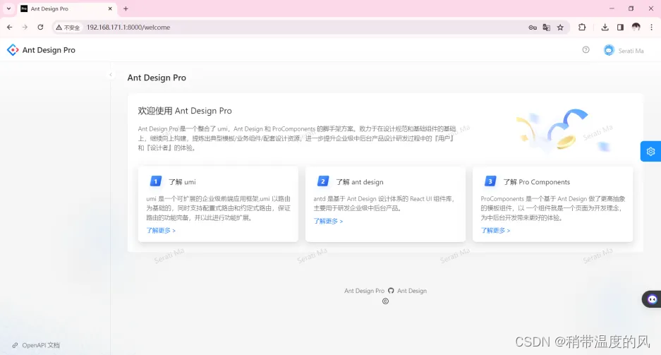Select the 了解 umi card title
The height and width of the screenshot is (355, 661).
(x=182, y=181)
